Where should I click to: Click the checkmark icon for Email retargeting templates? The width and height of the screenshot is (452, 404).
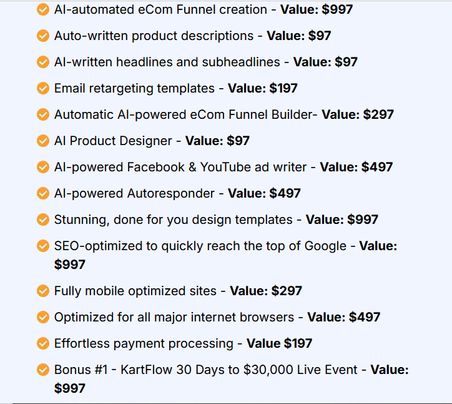point(43,88)
